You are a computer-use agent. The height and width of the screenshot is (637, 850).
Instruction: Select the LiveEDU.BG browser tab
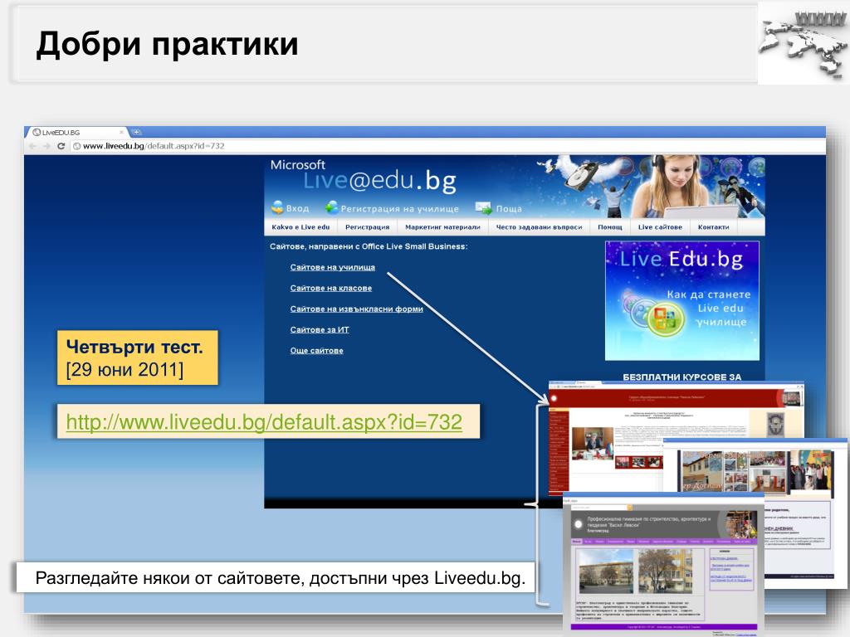[x=76, y=132]
